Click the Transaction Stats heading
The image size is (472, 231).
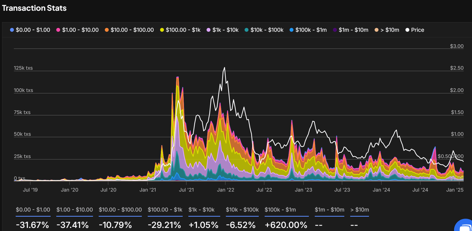(x=34, y=8)
